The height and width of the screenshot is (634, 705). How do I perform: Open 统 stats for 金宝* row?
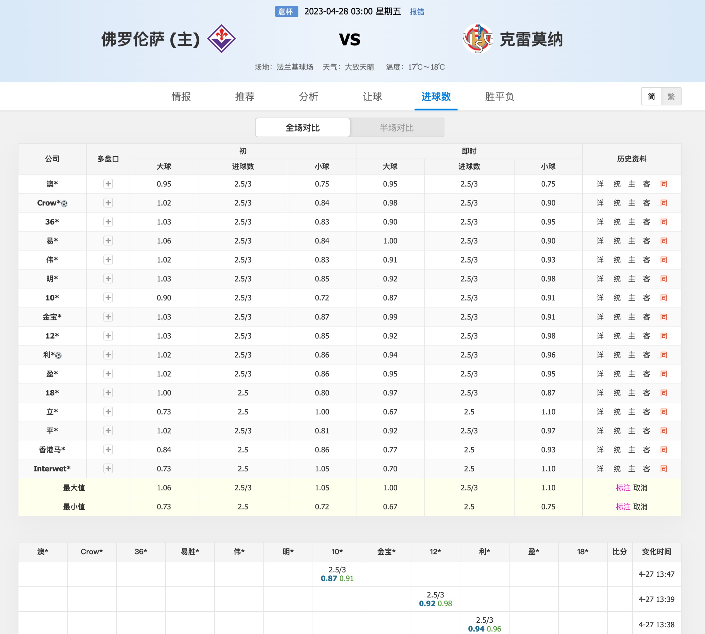(617, 317)
